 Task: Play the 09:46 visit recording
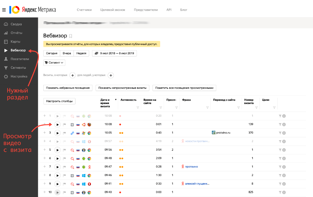58,175
